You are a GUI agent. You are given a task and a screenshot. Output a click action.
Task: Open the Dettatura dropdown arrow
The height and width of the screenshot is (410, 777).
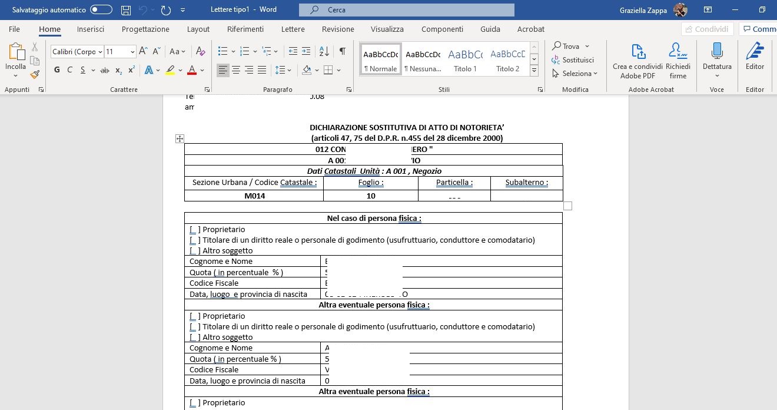tap(717, 76)
